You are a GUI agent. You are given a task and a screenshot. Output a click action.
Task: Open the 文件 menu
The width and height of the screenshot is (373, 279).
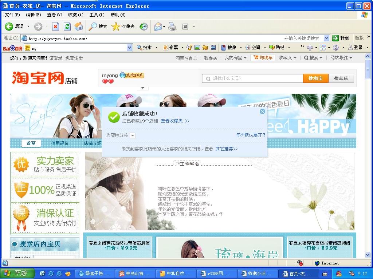click(12, 15)
